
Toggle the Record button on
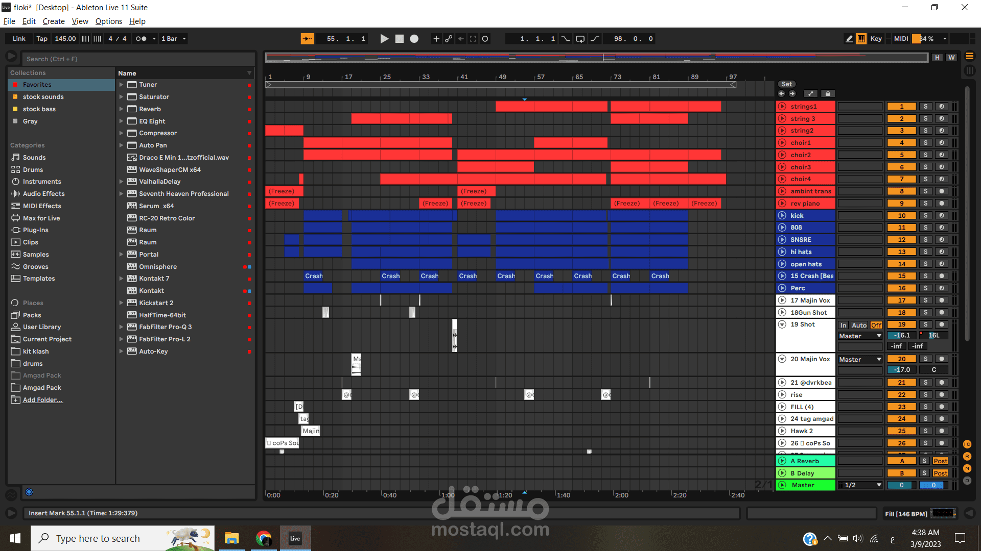click(415, 38)
